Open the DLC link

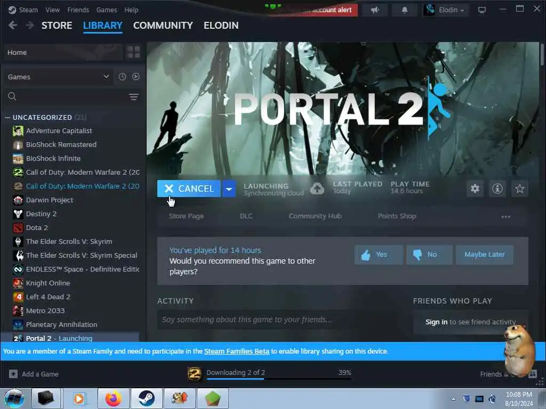pyautogui.click(x=246, y=216)
